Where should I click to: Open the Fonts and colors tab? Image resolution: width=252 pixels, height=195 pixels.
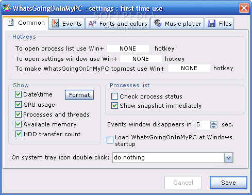click(118, 24)
